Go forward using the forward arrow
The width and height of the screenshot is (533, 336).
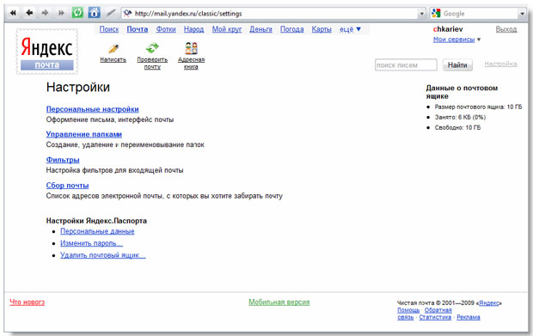click(x=45, y=13)
